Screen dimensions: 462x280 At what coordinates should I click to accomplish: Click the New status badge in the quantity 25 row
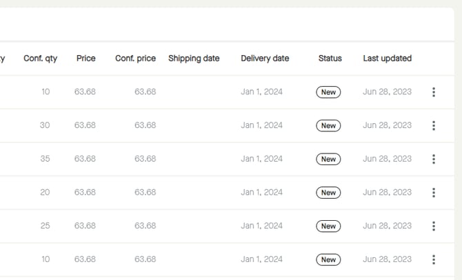tap(328, 226)
